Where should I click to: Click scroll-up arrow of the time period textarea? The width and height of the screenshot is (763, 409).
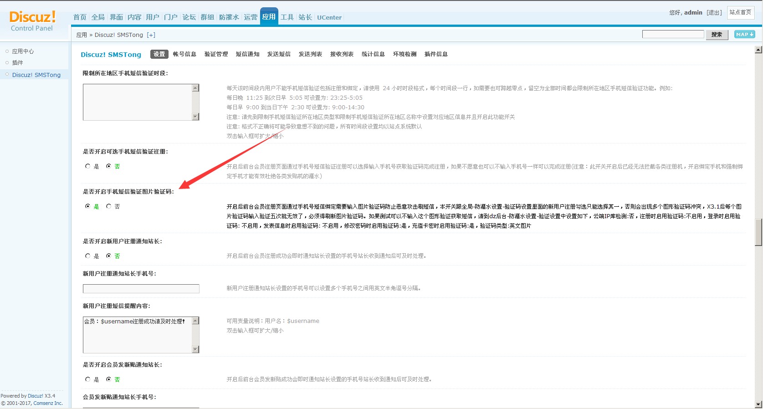[x=195, y=88]
